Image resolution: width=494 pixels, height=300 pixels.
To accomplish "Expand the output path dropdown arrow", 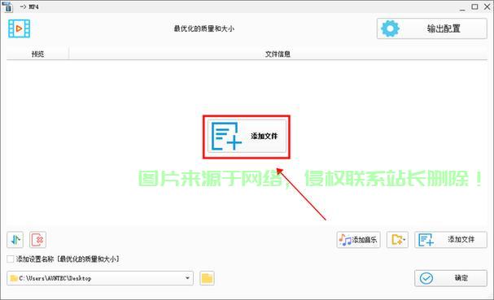I will [x=187, y=278].
